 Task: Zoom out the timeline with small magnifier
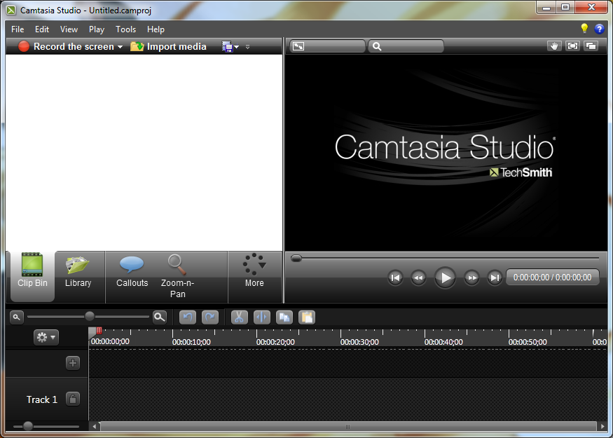16,317
